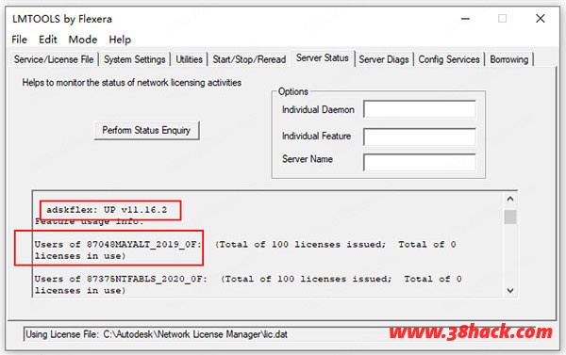Switch to Utilities tab
The width and height of the screenshot is (566, 355).
(189, 59)
